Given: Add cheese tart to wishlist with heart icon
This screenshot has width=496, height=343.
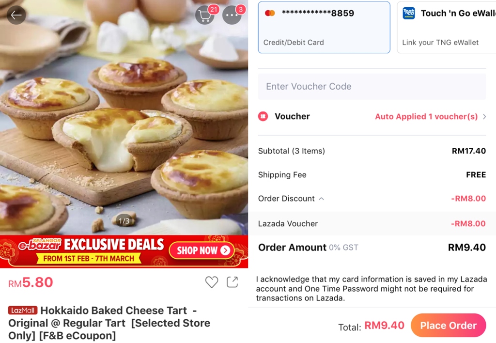Looking at the screenshot, I should pyautogui.click(x=212, y=282).
